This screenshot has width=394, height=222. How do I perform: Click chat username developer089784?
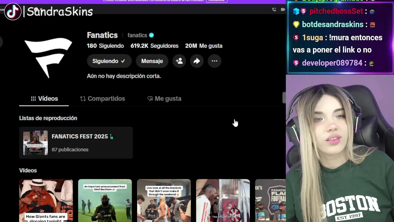pos(332,63)
